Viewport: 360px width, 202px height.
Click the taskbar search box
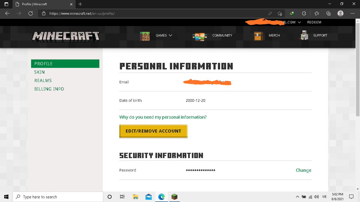coord(58,197)
